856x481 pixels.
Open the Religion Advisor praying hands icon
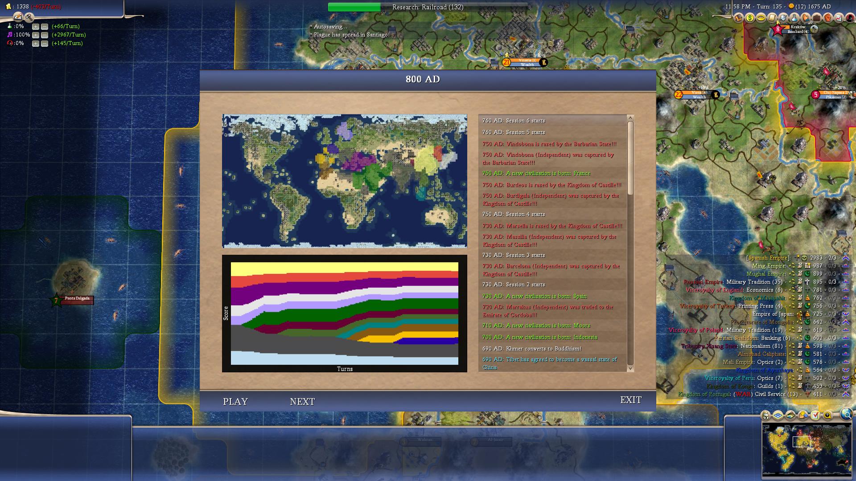click(x=806, y=18)
